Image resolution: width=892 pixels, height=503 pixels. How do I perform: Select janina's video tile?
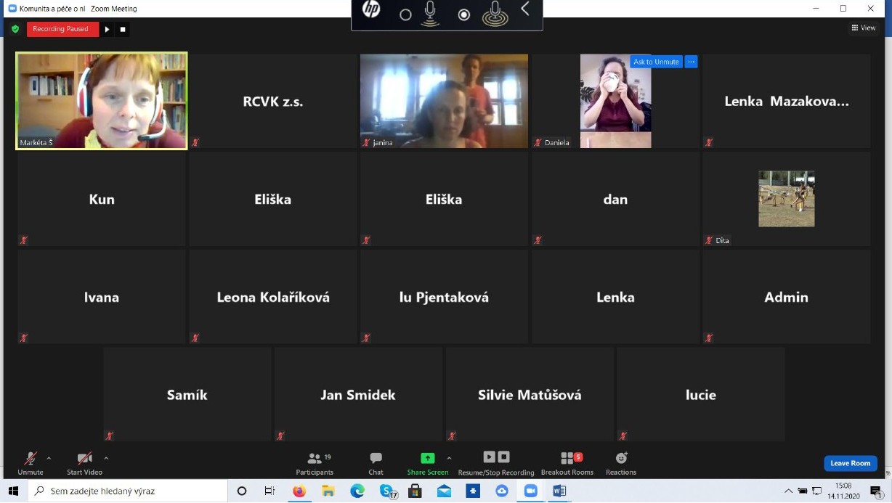[x=444, y=101]
